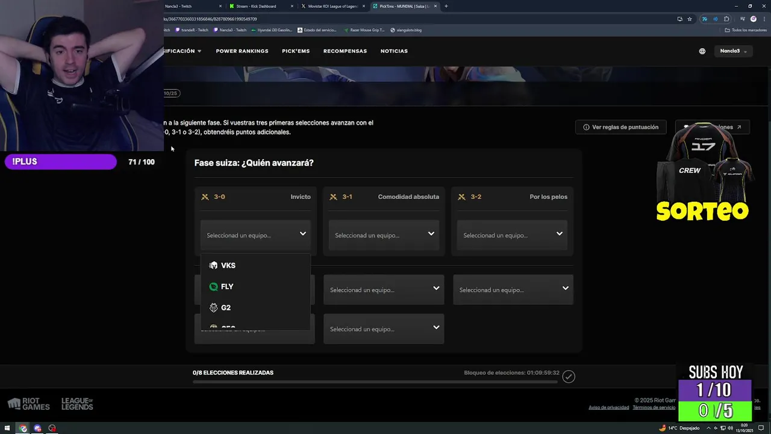Viewport: 771px width, 434px height.
Task: Click the 0/8 ELECCIONES REALIZADAS text
Action: 233,373
